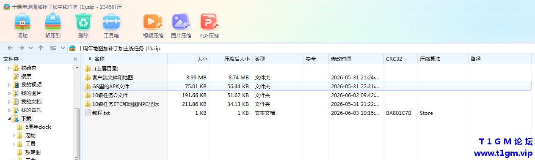Click the folder icon of 10级任务O文件
This screenshot has width=535, height=160.
pos(88,95)
